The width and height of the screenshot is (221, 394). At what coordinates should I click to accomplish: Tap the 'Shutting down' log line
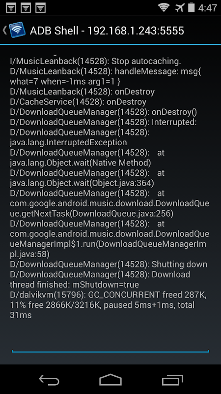[x=109, y=264]
